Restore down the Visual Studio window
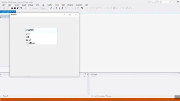 click(178, 2)
